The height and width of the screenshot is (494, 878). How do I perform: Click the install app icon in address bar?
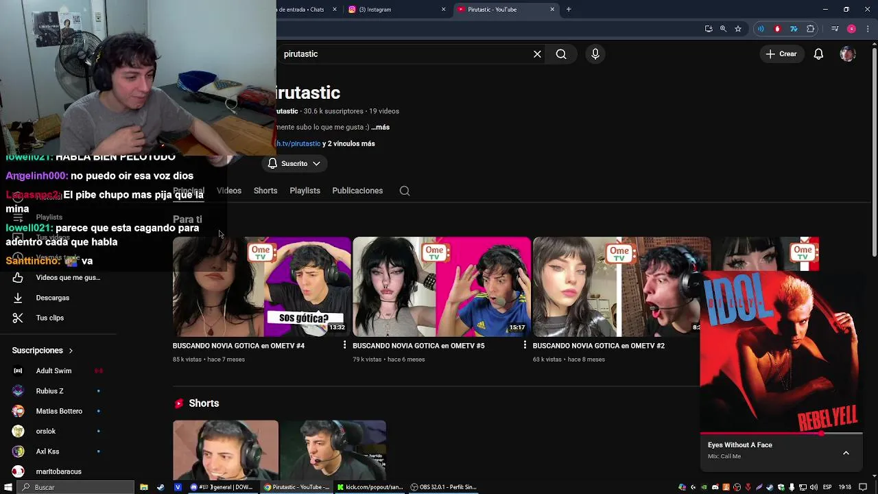[709, 29]
